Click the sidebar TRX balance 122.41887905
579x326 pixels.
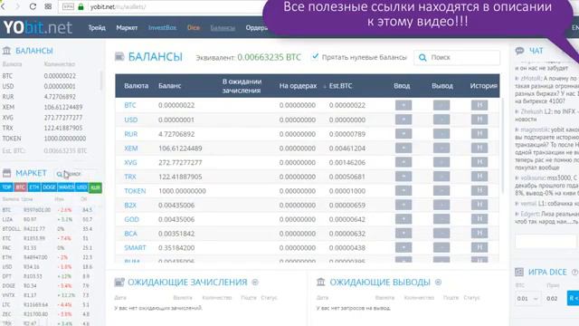pyautogui.click(x=63, y=128)
